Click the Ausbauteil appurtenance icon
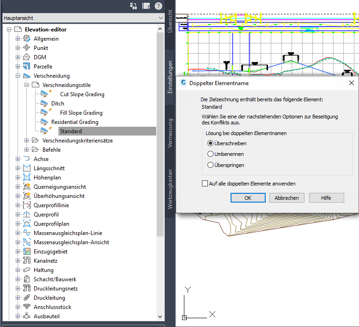359x327 pixels. [26, 316]
